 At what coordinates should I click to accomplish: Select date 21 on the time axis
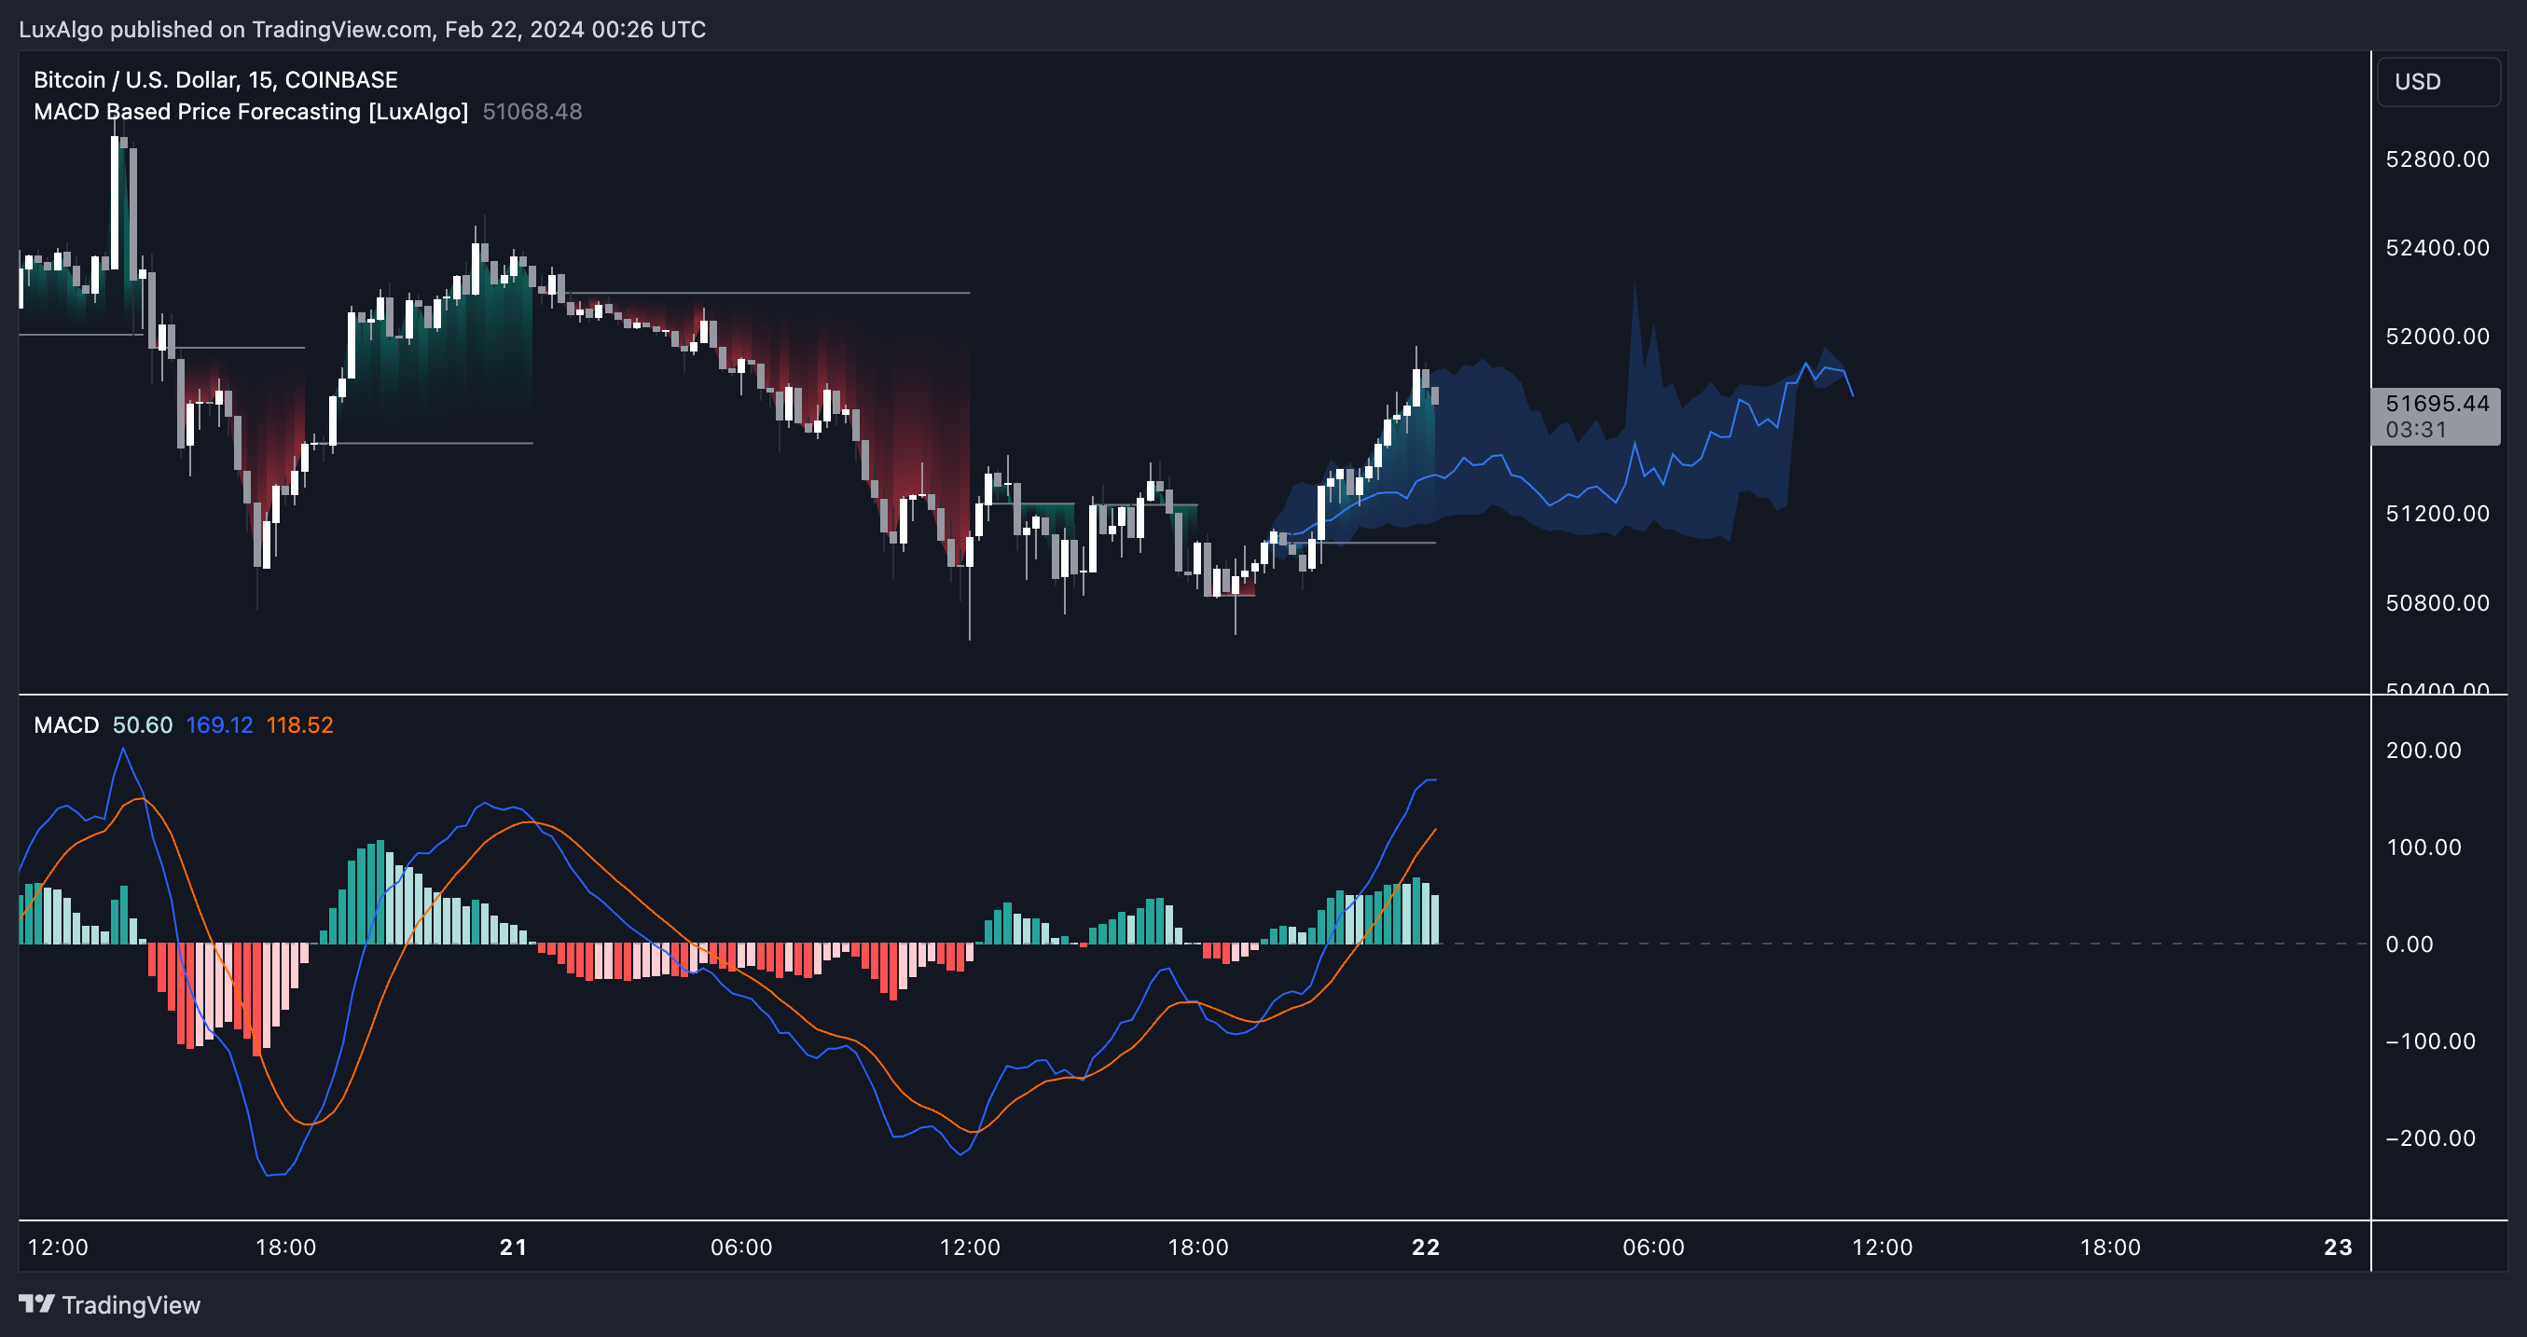point(513,1247)
